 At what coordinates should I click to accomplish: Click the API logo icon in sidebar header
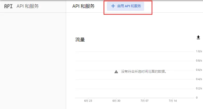click(9, 6)
